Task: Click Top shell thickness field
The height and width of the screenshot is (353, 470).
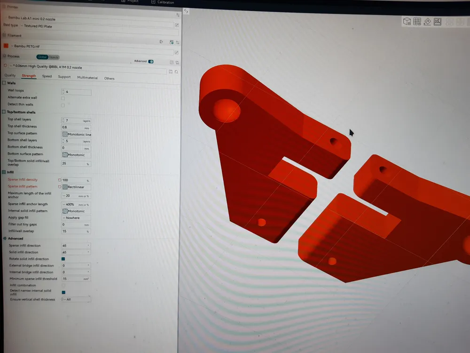Action: click(x=76, y=127)
